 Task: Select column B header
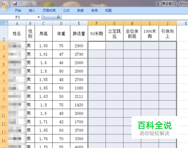tap(30, 23)
